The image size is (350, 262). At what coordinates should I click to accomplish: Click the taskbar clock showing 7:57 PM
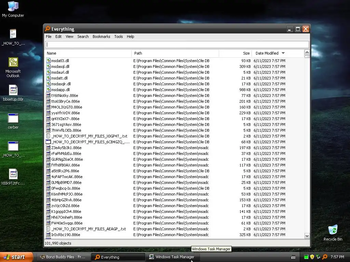coord(337,257)
